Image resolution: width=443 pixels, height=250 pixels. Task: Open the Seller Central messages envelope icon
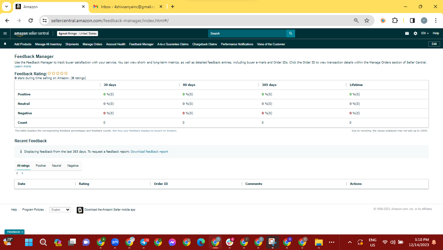(x=407, y=33)
